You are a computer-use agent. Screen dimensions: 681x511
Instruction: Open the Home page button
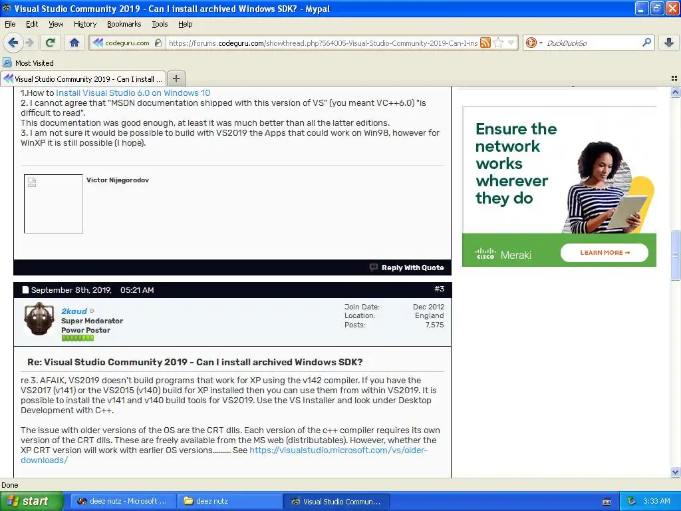pyautogui.click(x=74, y=43)
